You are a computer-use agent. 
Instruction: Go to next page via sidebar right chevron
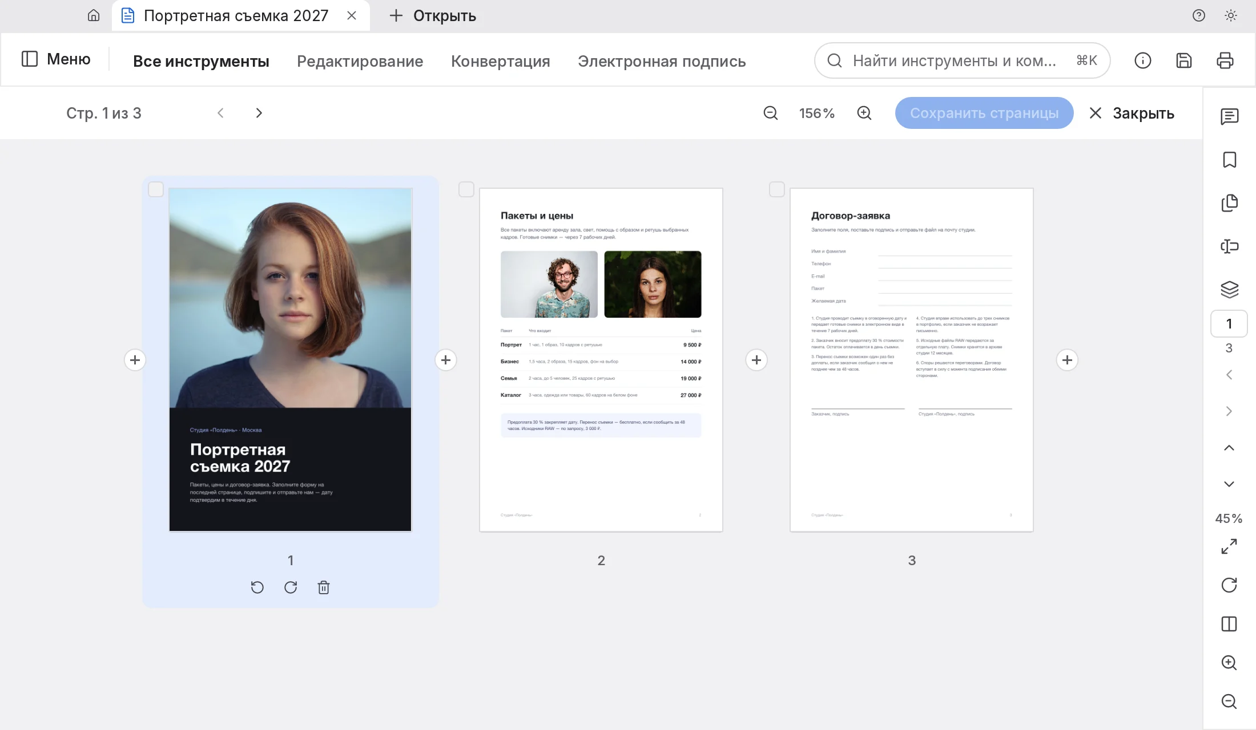tap(1229, 411)
